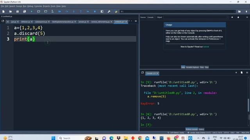250x140 pixels.
Task: Open the Projects menu
Action: tap(46, 6)
